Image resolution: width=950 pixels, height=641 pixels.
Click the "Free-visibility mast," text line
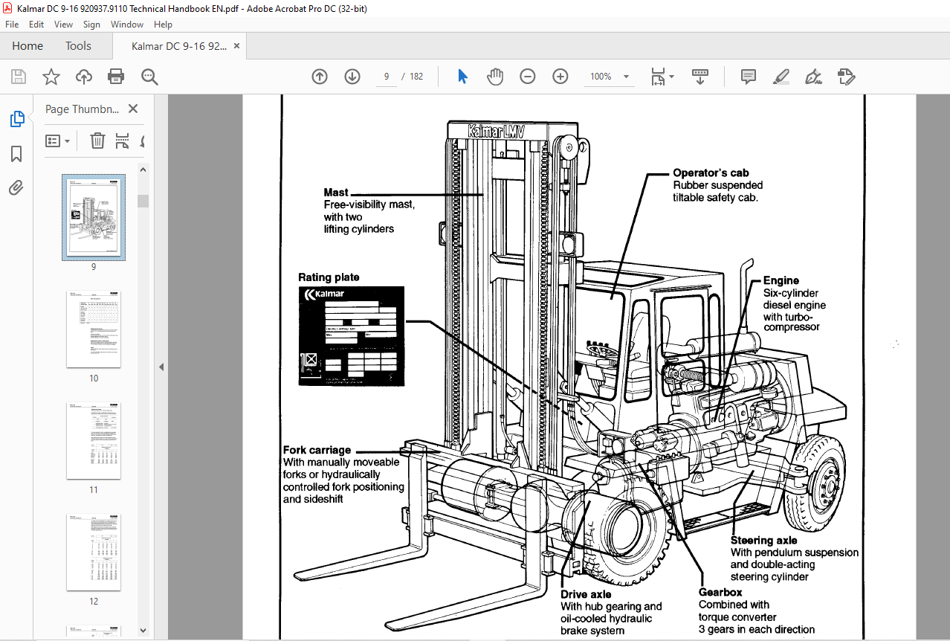point(369,204)
